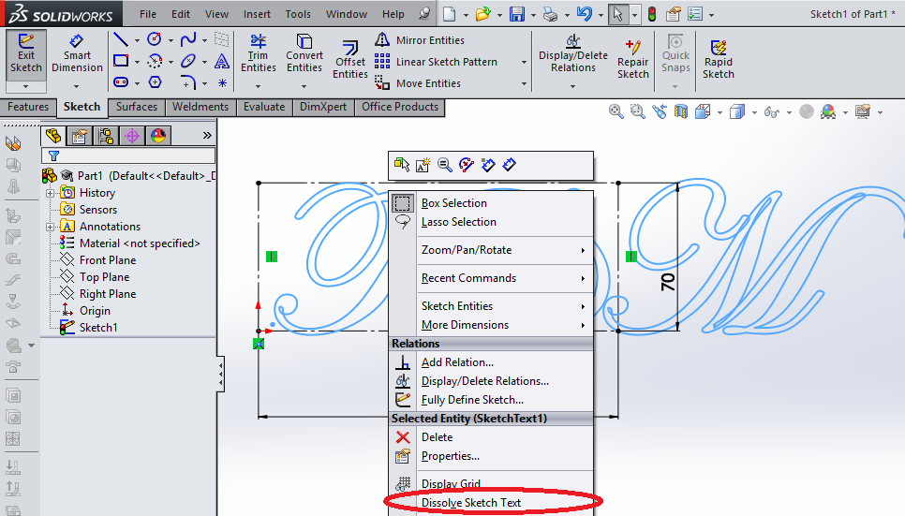Switch to the Surfaces tab
The width and height of the screenshot is (905, 516).
click(136, 107)
